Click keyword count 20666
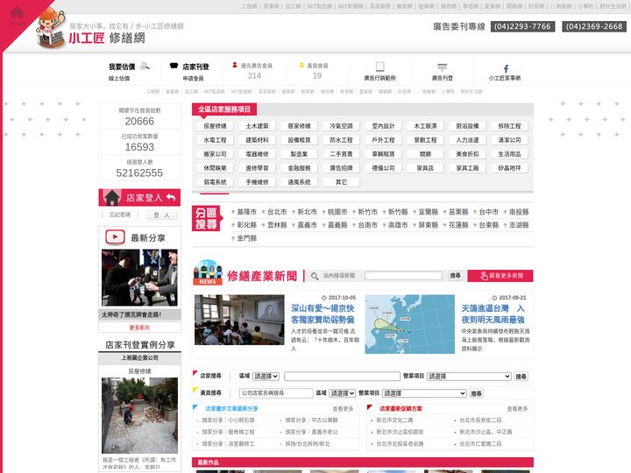This screenshot has height=473, width=631. (139, 121)
